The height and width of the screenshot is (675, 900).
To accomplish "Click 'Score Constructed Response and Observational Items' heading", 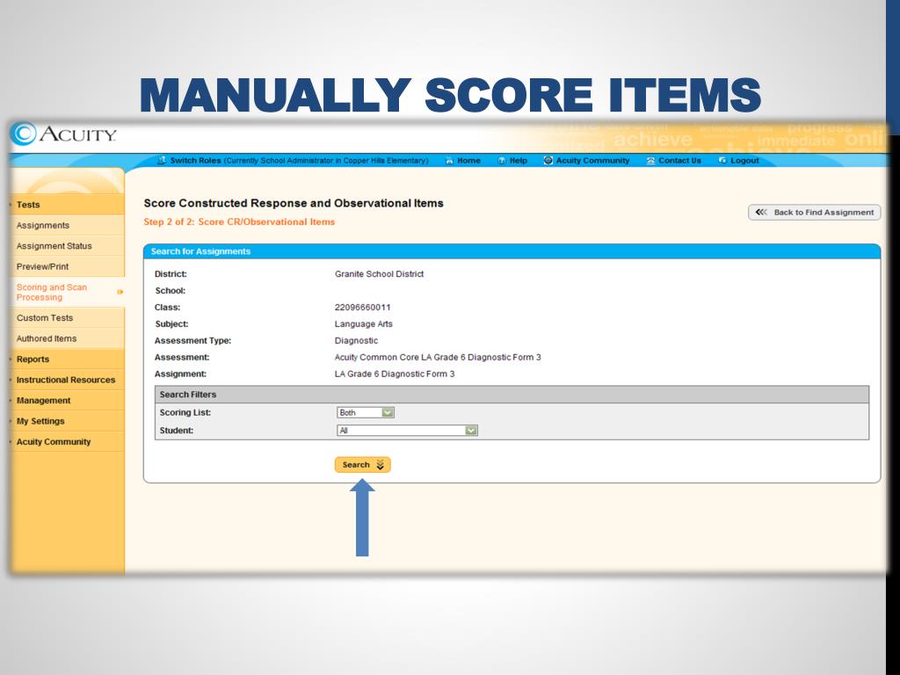I will [294, 203].
